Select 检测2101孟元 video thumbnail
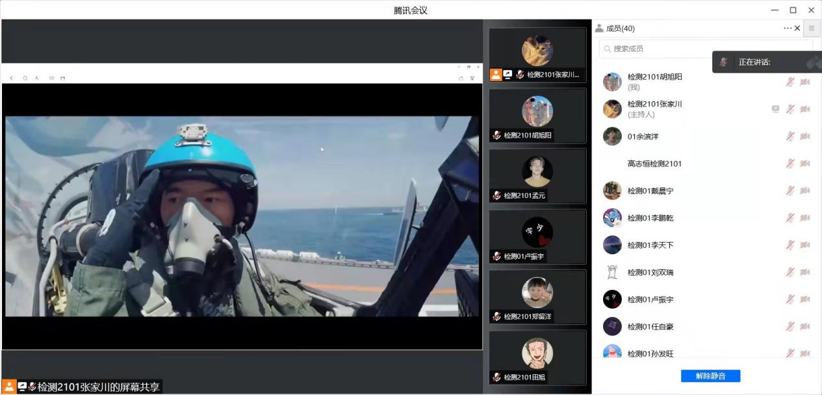This screenshot has height=395, width=822. (x=537, y=176)
